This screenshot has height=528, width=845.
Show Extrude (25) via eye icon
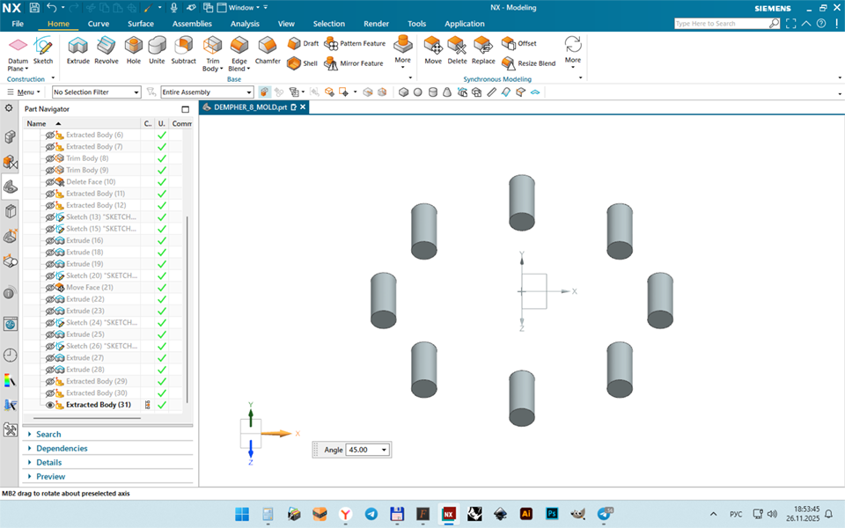[x=50, y=334]
